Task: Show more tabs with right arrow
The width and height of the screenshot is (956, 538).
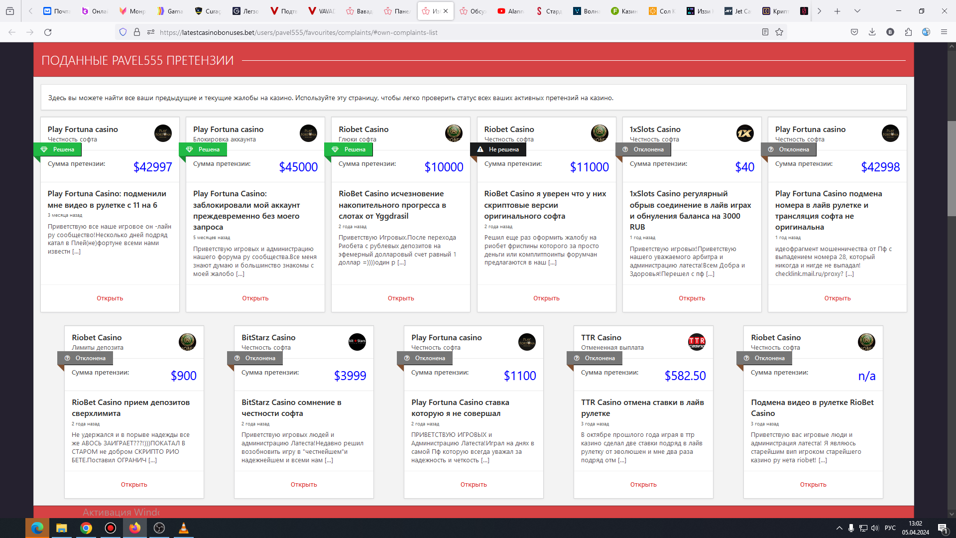Action: pos(819,11)
